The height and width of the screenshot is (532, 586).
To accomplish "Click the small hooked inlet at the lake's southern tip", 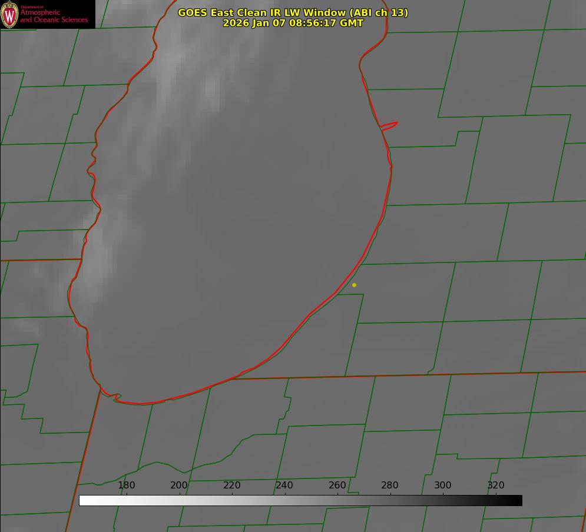I will [116, 397].
